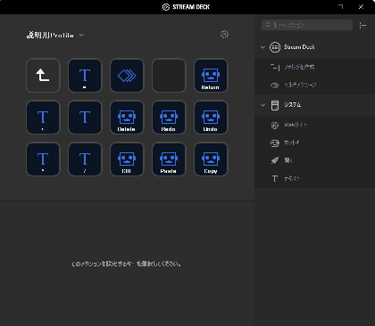Click the Stream Deck category header icon

pos(275,47)
